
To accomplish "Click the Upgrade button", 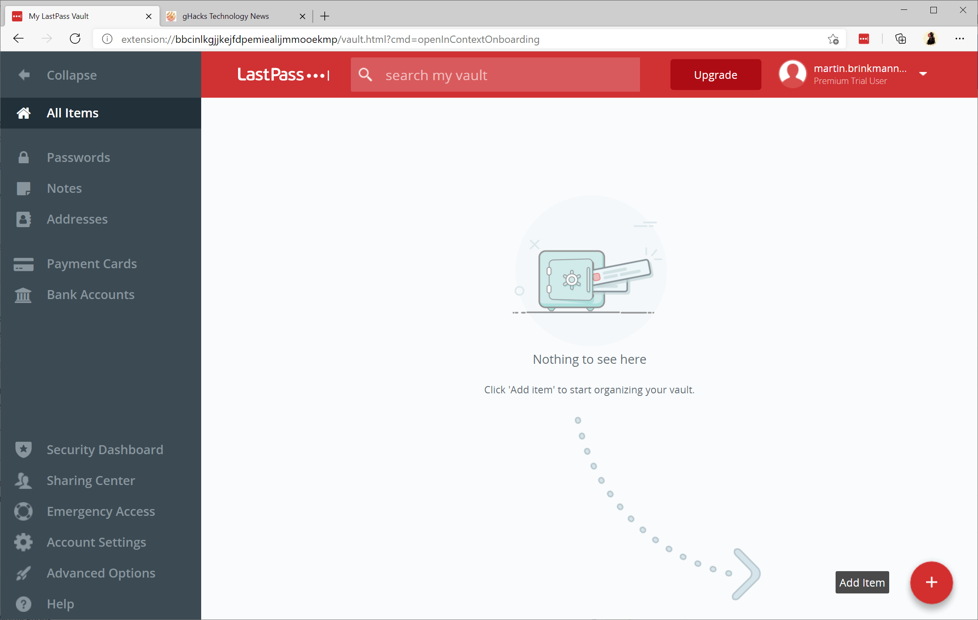I will [x=714, y=74].
